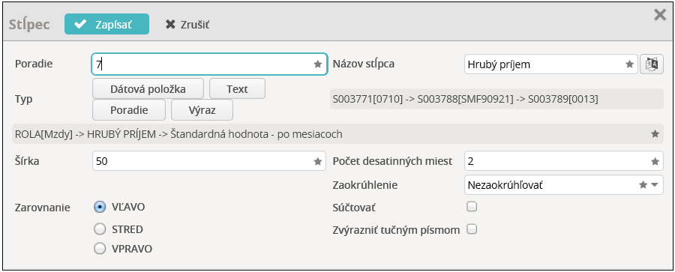Choose the Dátová položka type button

pyautogui.click(x=148, y=89)
